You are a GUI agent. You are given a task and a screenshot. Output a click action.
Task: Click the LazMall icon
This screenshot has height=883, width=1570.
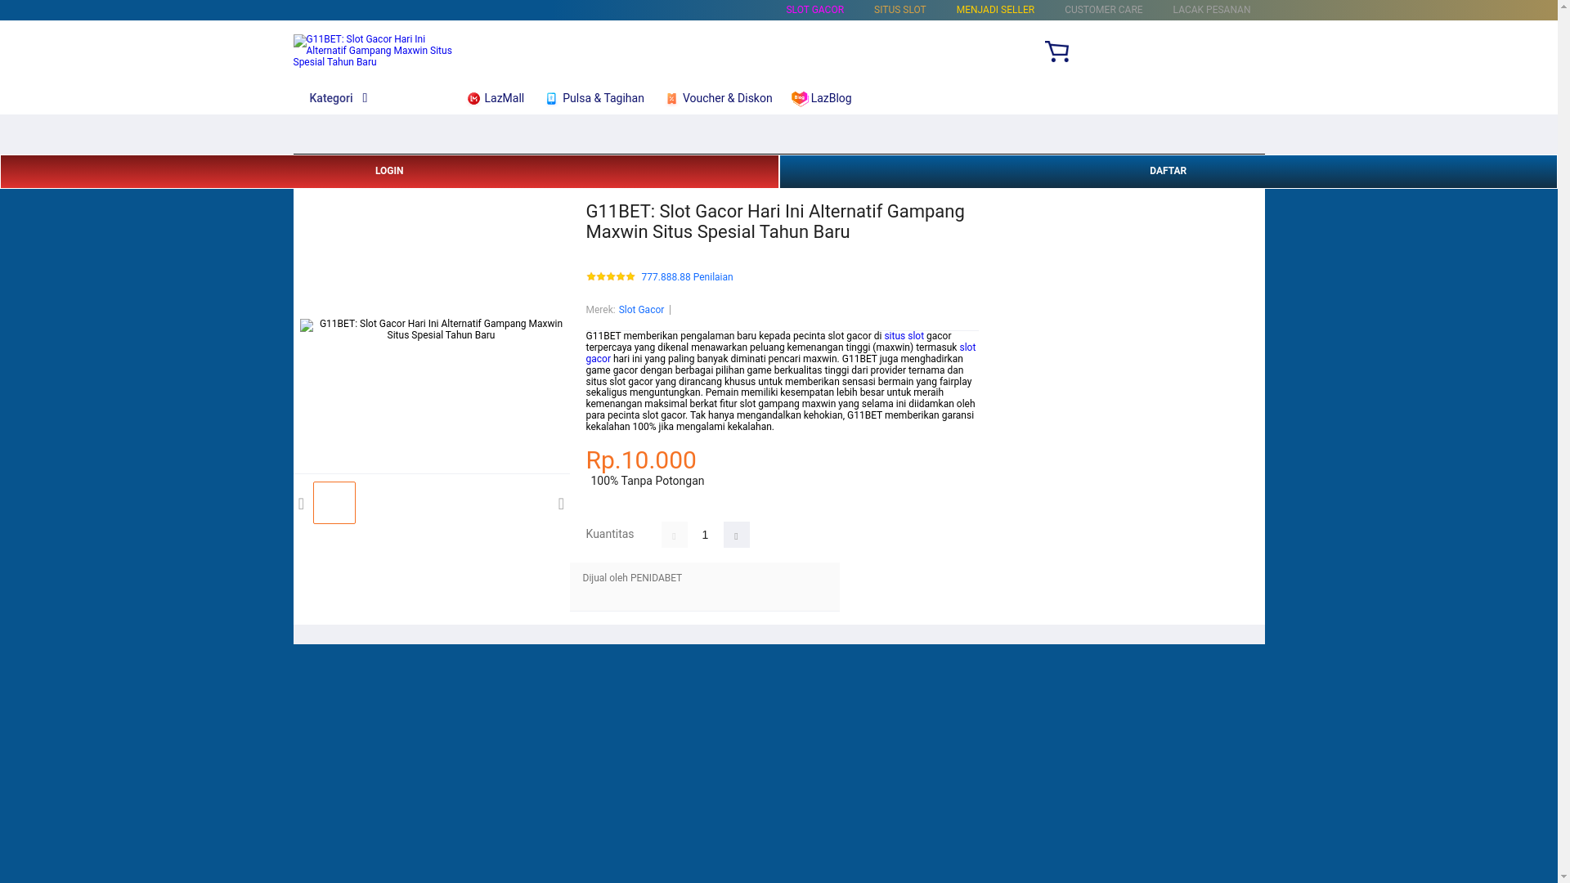pos(473,99)
